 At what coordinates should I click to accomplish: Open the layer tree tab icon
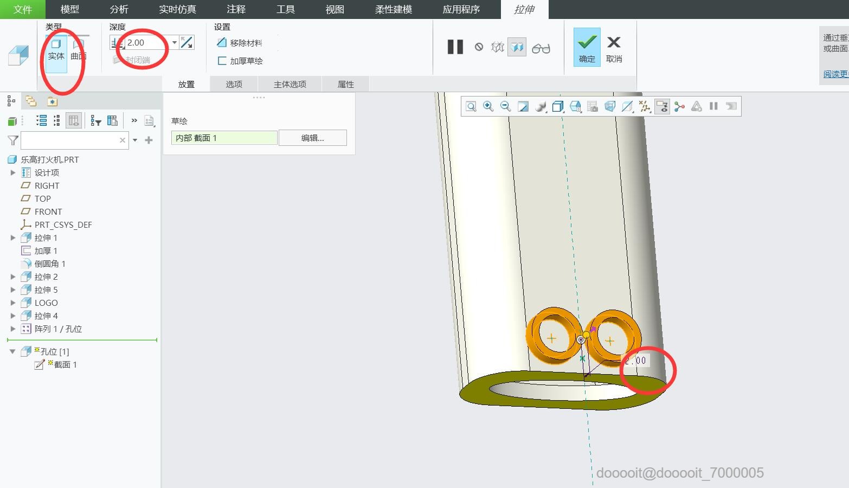[x=31, y=101]
